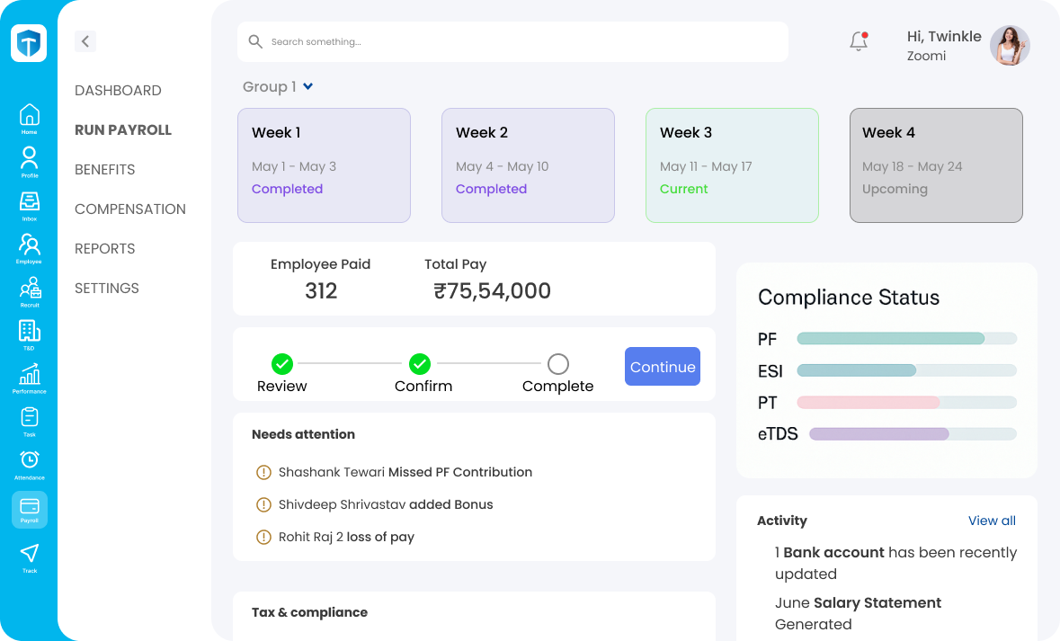Click Rohit Raj 2 loss of pay
This screenshot has width=1060, height=641.
tap(346, 538)
